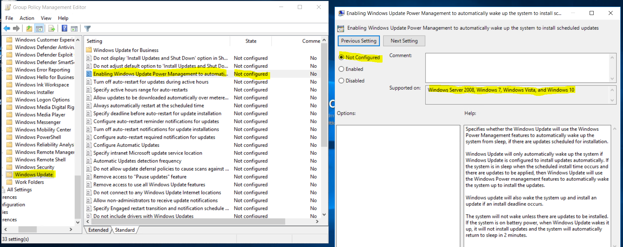Image resolution: width=623 pixels, height=247 pixels.
Task: Click folder icon beside Windows Update tree node
Action: (9, 174)
